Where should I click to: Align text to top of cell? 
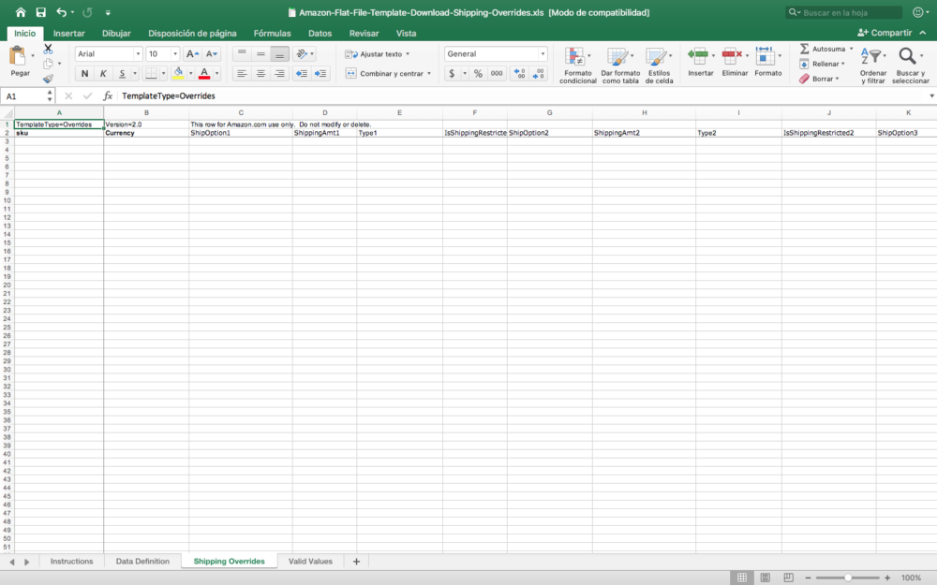[242, 53]
